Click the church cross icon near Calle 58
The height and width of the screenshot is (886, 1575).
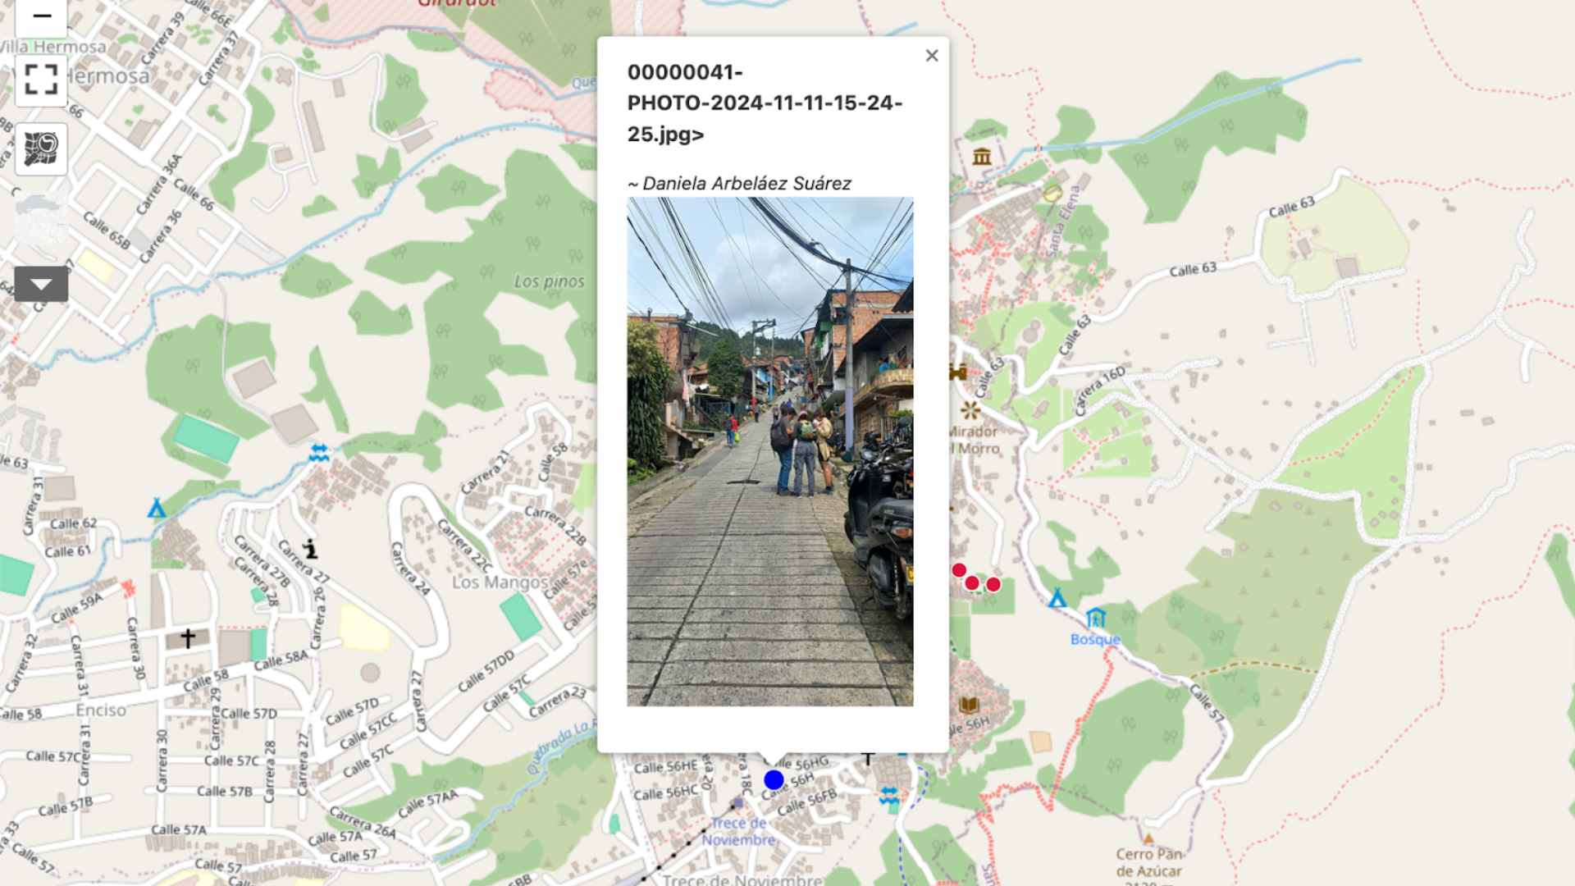click(x=188, y=637)
